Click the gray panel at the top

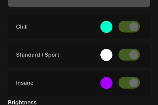79,3
